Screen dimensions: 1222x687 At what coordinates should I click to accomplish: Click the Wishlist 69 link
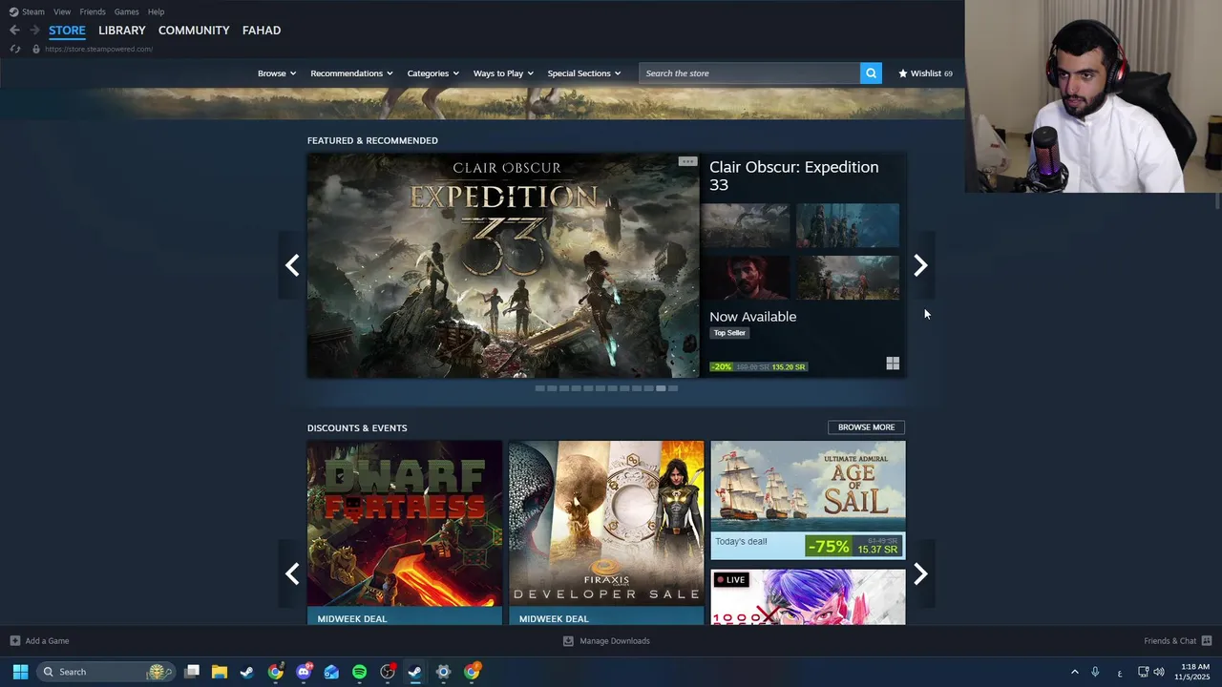tap(925, 73)
